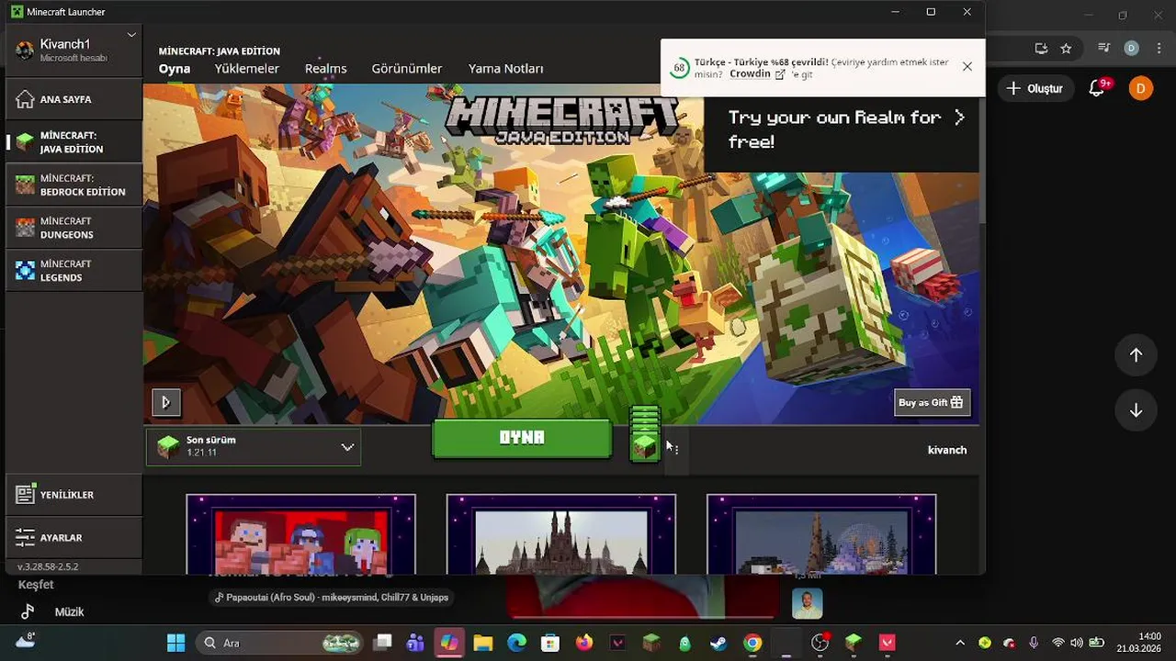Click the install app icon in address bar
Viewport: 1176px width, 661px height.
click(x=1041, y=48)
